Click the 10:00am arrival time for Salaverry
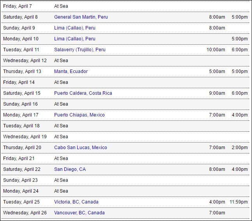 pos(216,50)
